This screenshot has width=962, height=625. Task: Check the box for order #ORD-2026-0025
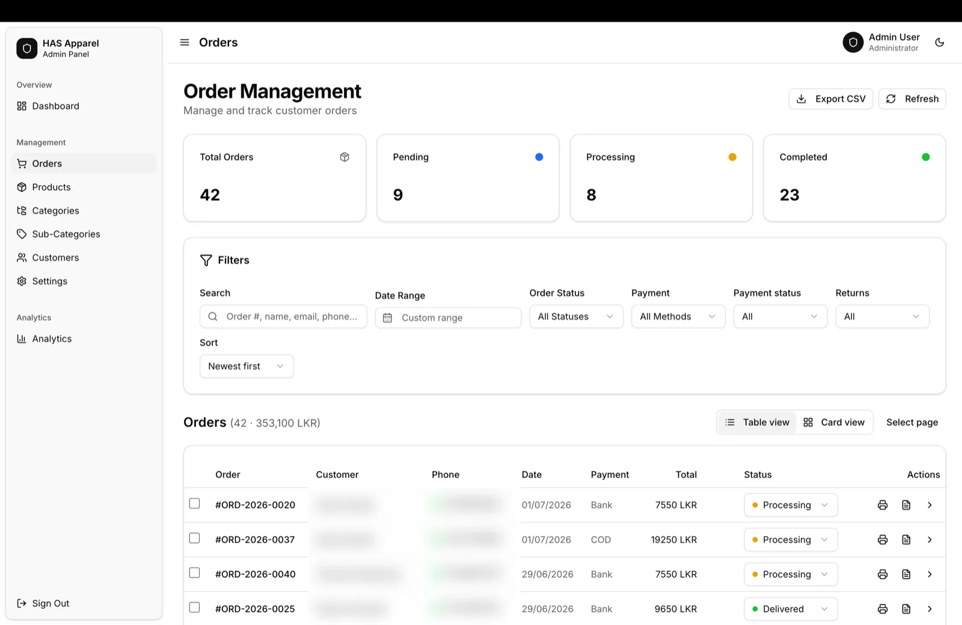(x=194, y=608)
